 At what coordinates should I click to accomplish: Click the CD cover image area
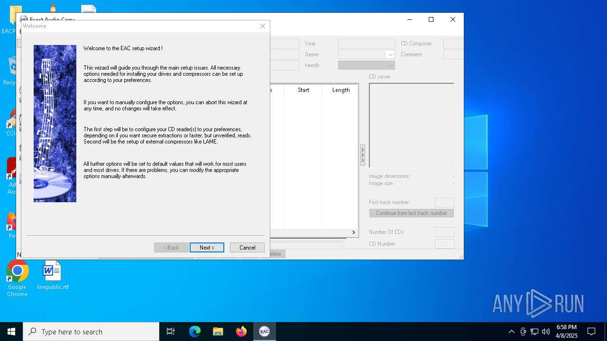(x=411, y=125)
